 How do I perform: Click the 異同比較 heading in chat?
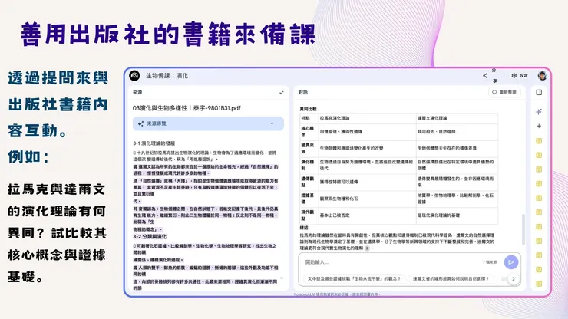point(308,109)
